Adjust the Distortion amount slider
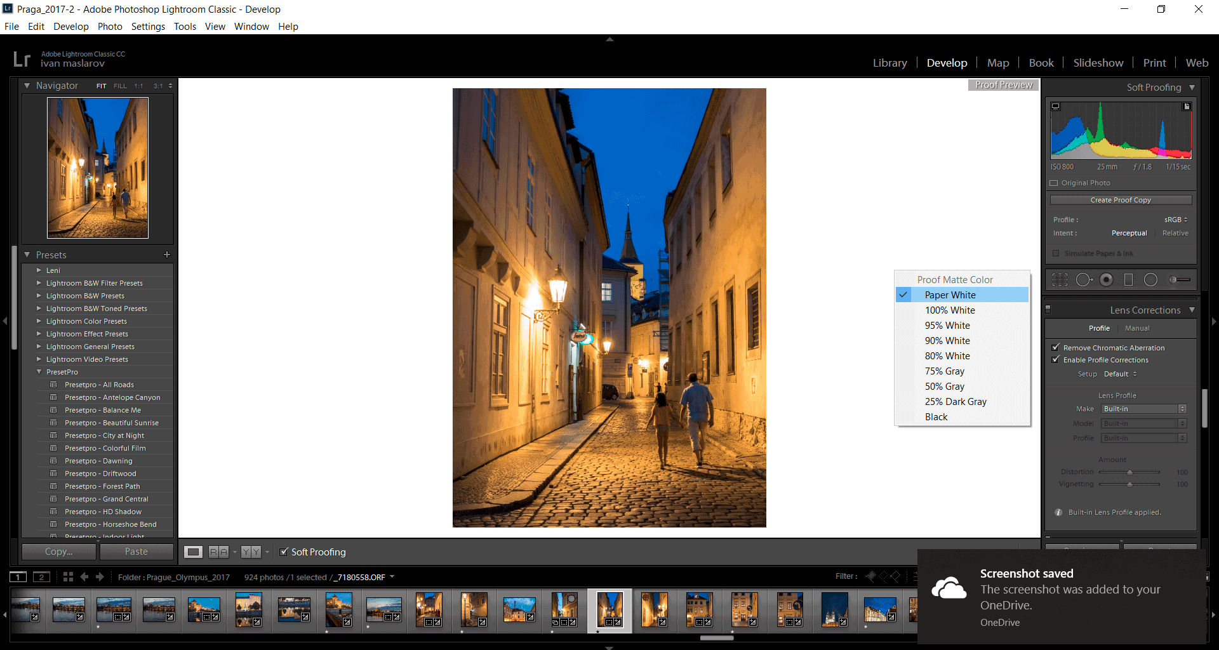The image size is (1219, 650). click(x=1129, y=472)
